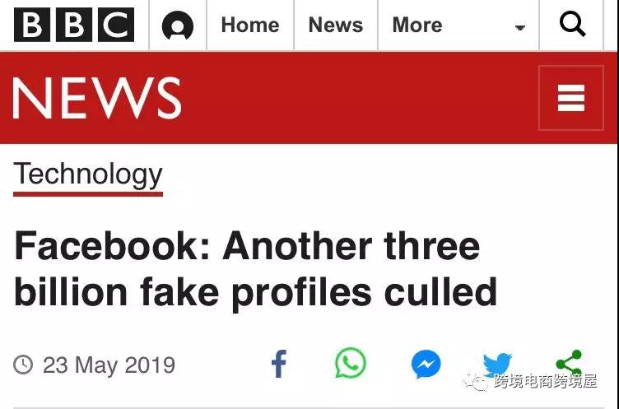This screenshot has width=619, height=409.
Task: Click the BBC logo
Action: pyautogui.click(x=74, y=26)
